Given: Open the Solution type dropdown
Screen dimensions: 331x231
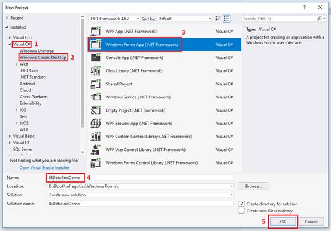Looking at the screenshot, I should click(x=232, y=195).
